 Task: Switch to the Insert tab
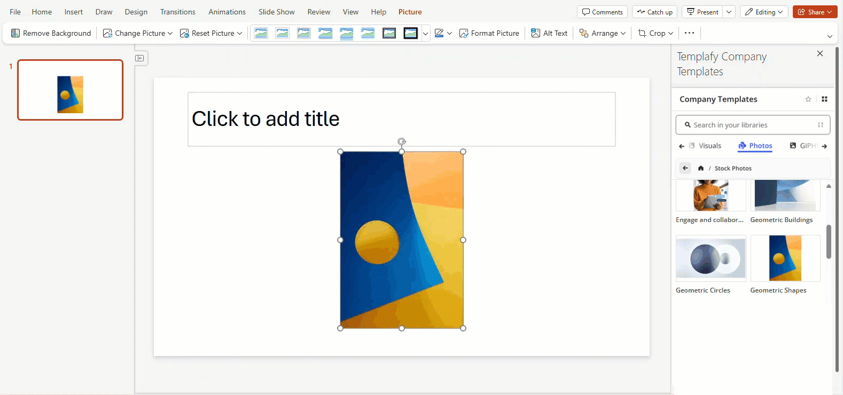74,12
